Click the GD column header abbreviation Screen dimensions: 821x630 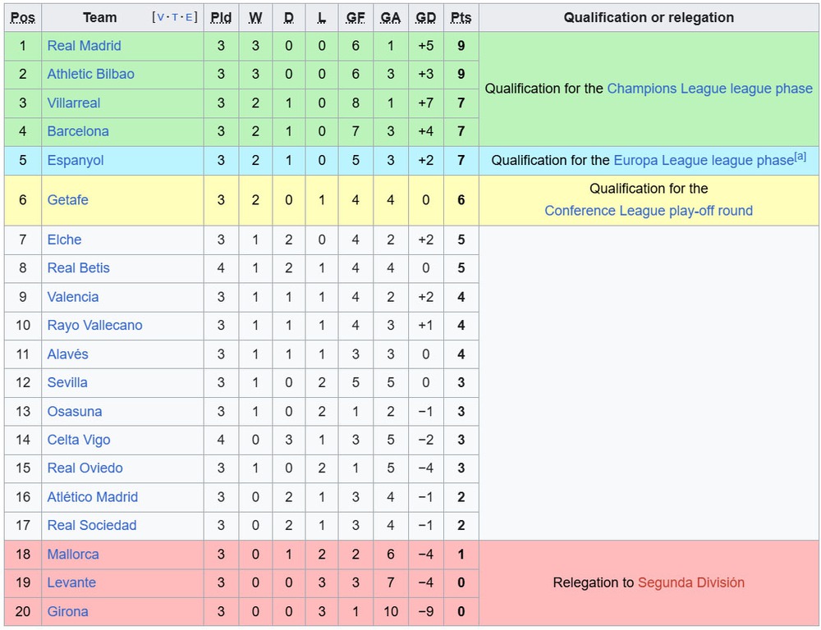(425, 17)
